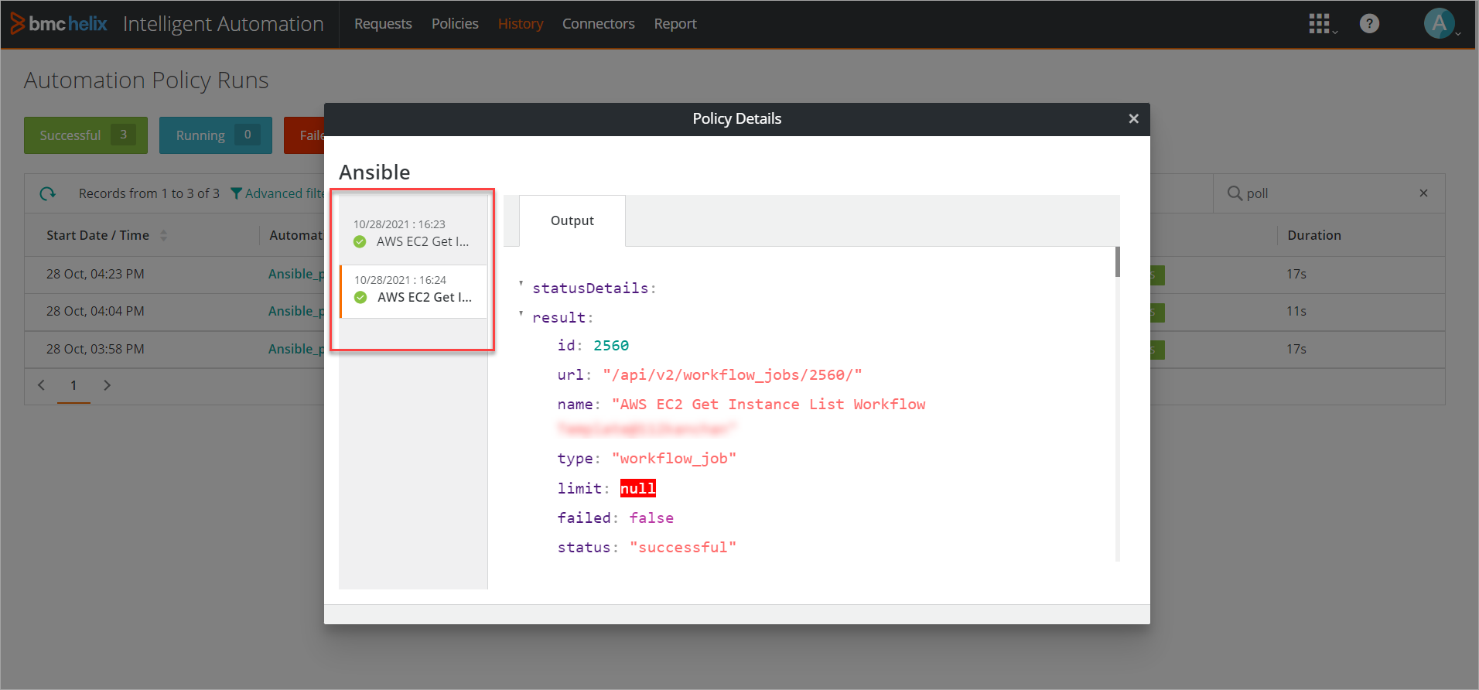Click the Duration column header
Image resolution: width=1479 pixels, height=690 pixels.
click(1314, 235)
